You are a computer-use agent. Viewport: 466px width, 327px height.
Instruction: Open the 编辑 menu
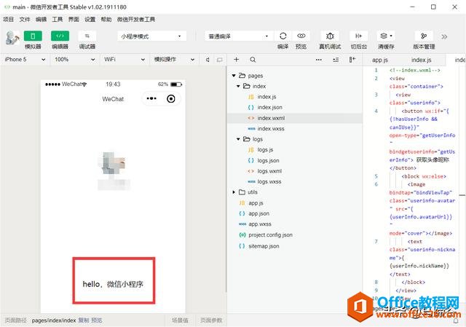coord(41,20)
